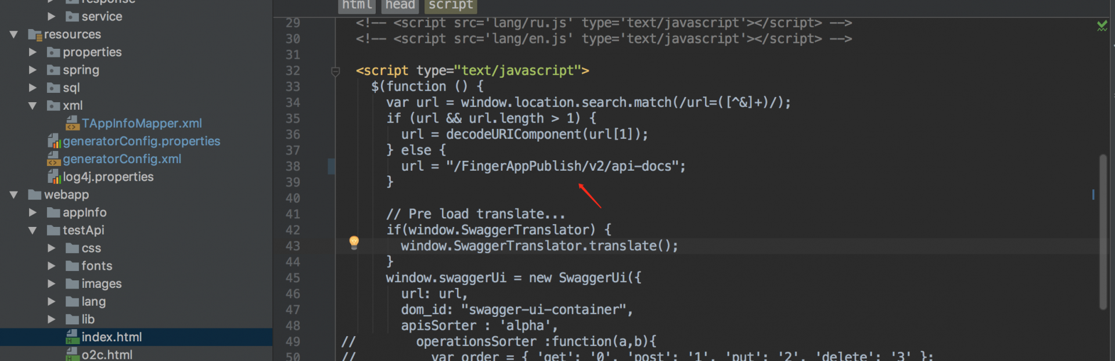Screen dimensions: 1115x361
Task: Expand the appInfo folder
Action: point(33,212)
